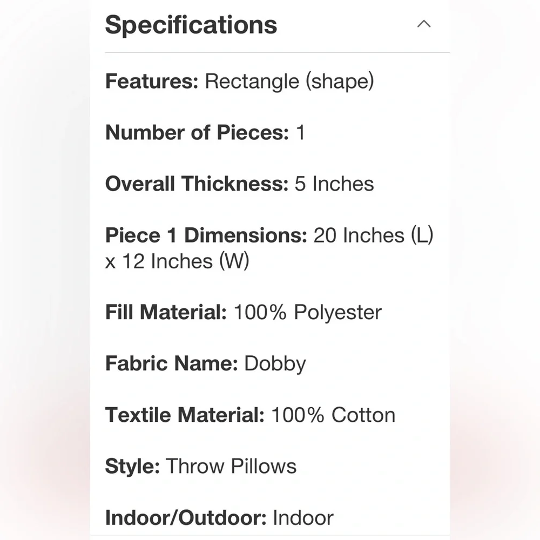Select the 5 Inches thickness value

pyautogui.click(x=334, y=184)
